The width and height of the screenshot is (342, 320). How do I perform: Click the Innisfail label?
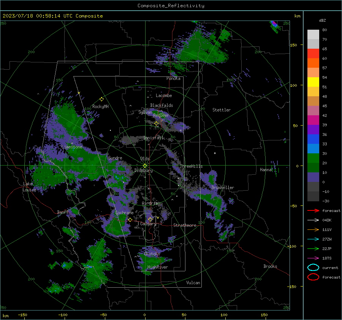click(x=154, y=138)
